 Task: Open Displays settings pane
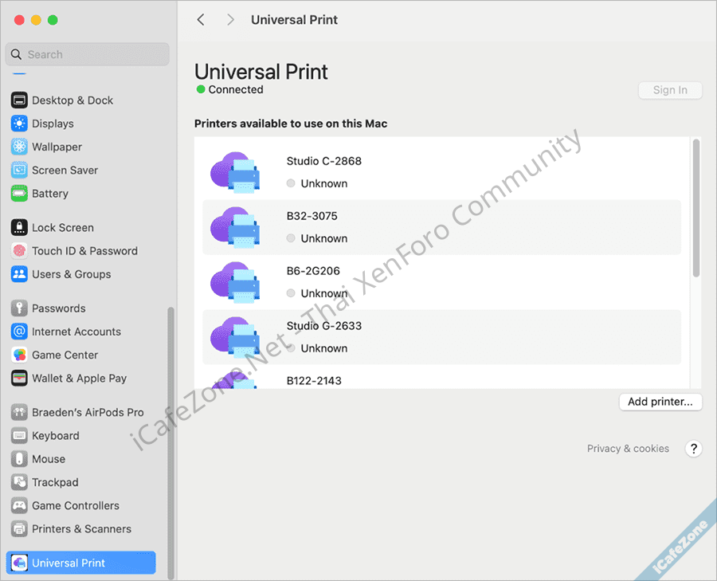53,124
